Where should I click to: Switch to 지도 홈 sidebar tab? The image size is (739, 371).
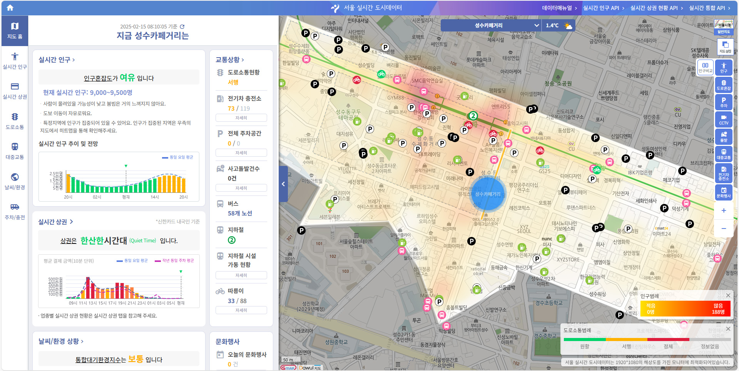point(15,31)
